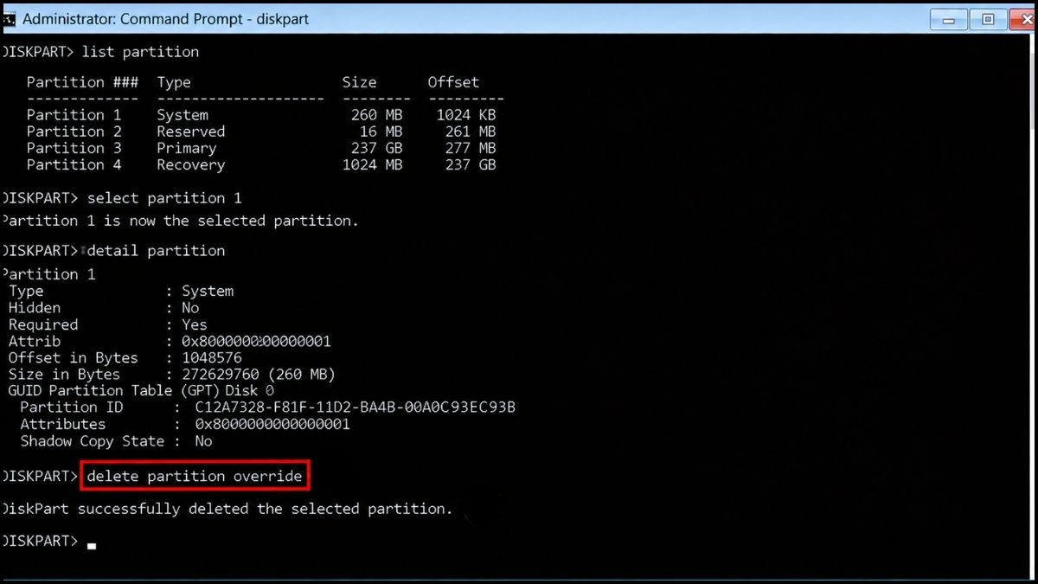Select the 'Partition 4' row label
The height and width of the screenshot is (584, 1038).
(x=74, y=164)
